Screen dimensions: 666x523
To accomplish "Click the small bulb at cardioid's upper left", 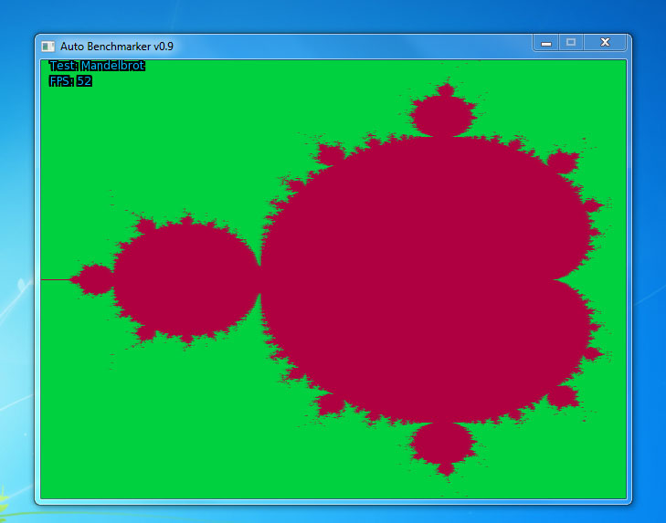I will coord(326,152).
